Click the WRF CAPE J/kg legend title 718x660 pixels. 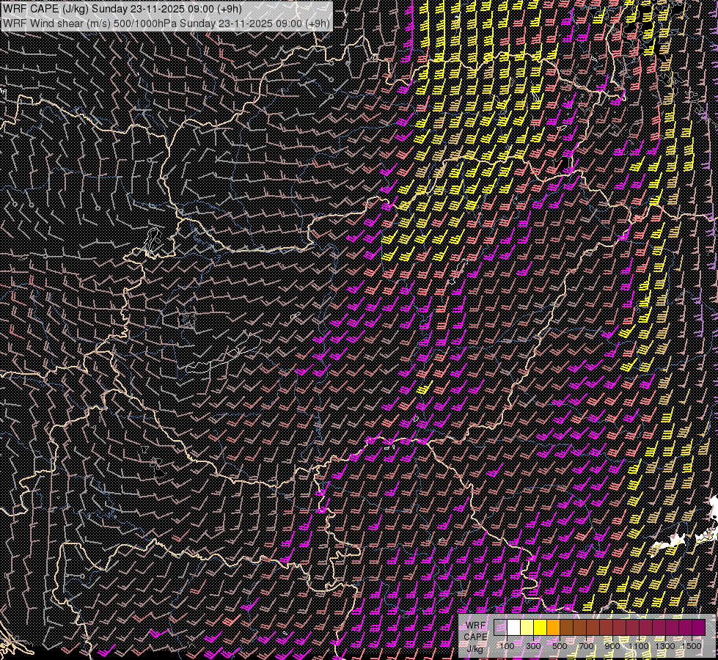point(475,637)
